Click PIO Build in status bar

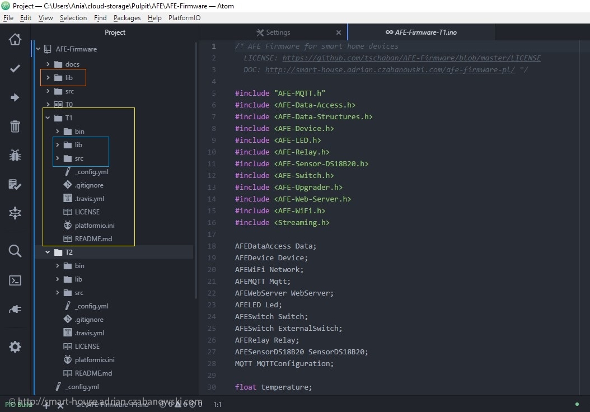point(18,405)
